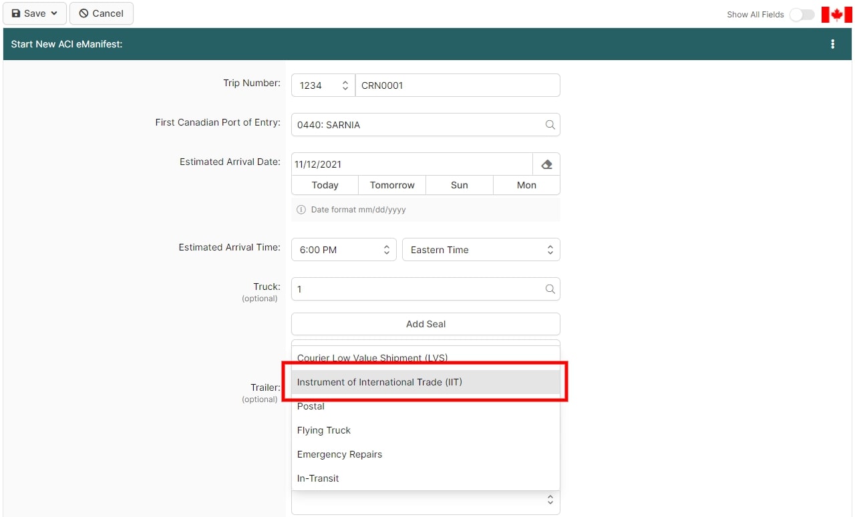The height and width of the screenshot is (517, 855).
Task: Click the port of entry search icon
Action: [550, 125]
